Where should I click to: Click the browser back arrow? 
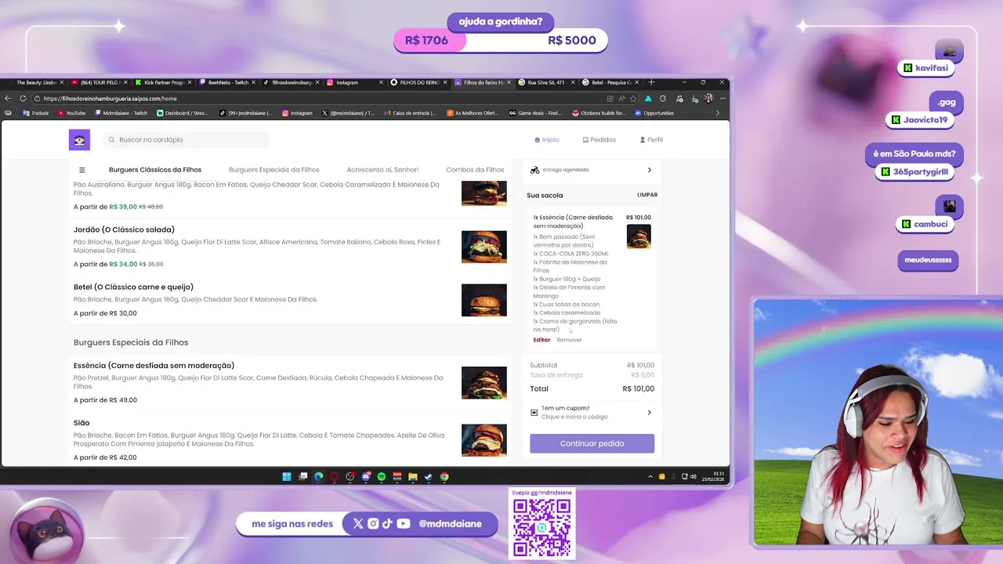(8, 99)
